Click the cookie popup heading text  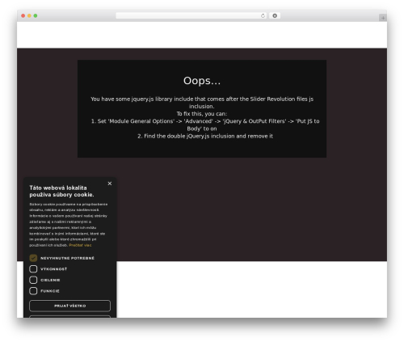click(x=61, y=192)
